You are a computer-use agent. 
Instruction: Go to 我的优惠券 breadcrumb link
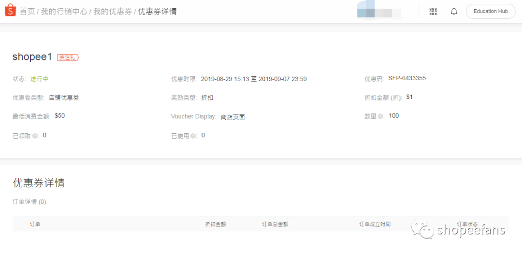pyautogui.click(x=113, y=12)
